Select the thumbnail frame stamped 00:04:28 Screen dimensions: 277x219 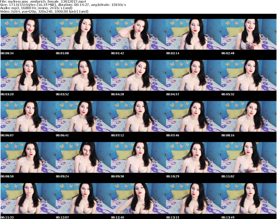[138, 75]
